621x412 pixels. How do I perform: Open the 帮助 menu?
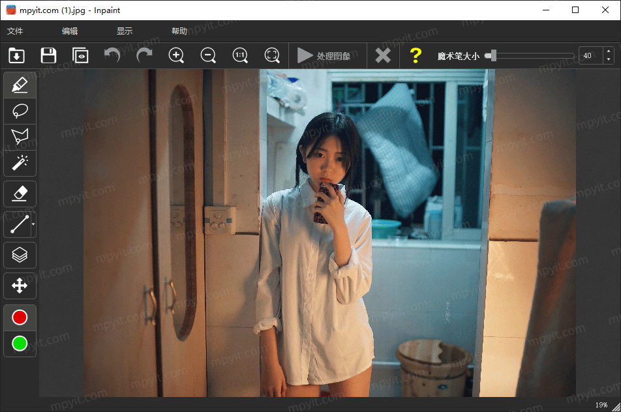[x=179, y=31]
